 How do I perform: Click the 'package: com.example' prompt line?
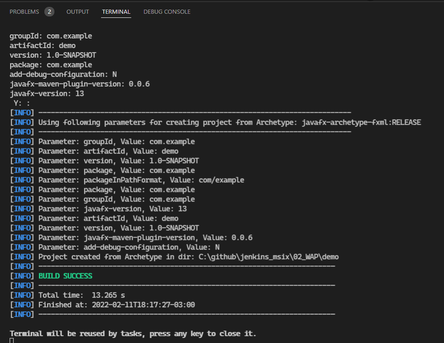51,65
